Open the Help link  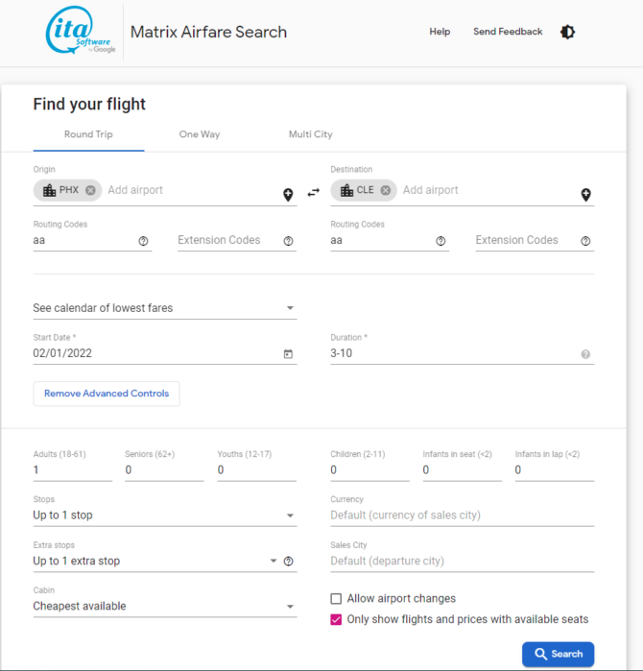[x=440, y=32]
